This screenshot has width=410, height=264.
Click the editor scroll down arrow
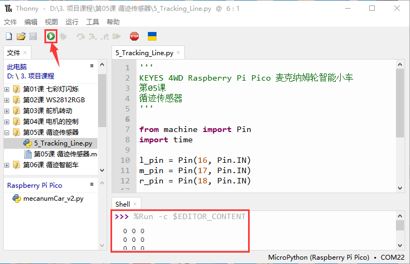point(400,188)
